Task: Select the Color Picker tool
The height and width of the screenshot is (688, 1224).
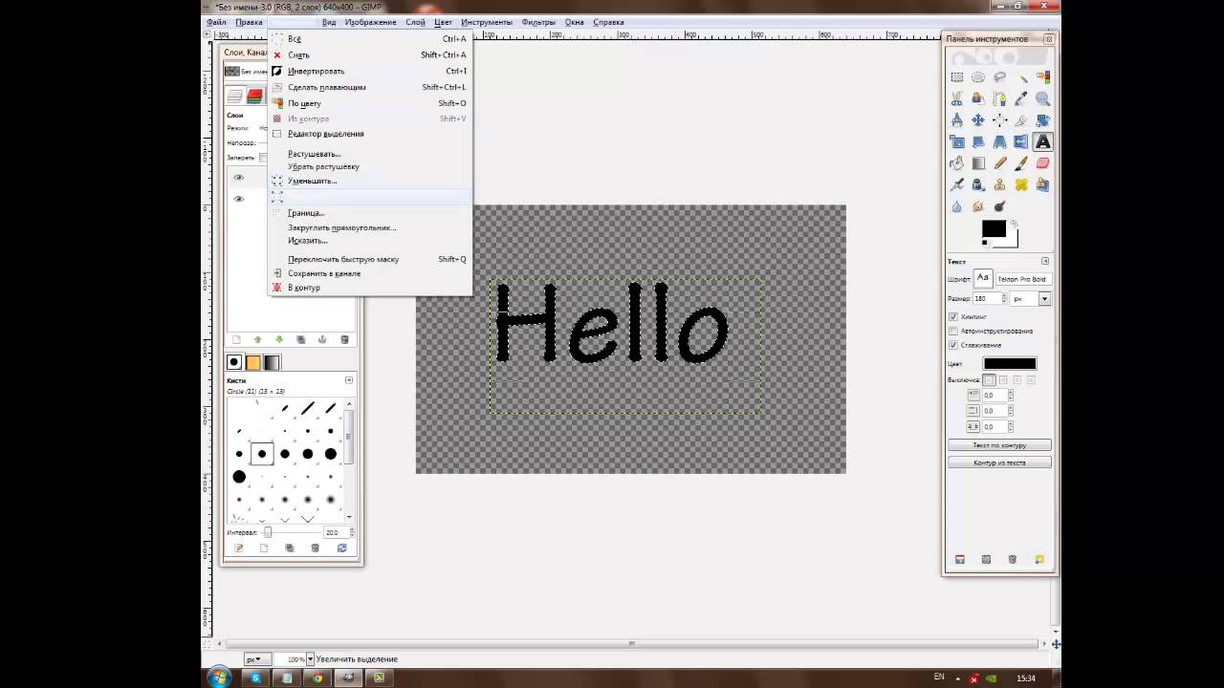Action: (1021, 98)
